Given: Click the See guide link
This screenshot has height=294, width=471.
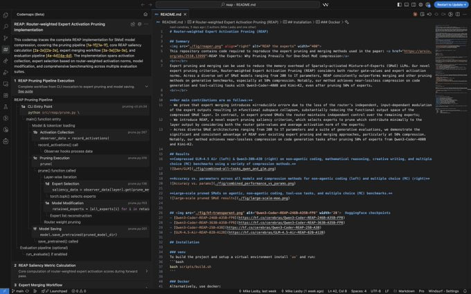Looking at the screenshot, I should [26, 91].
